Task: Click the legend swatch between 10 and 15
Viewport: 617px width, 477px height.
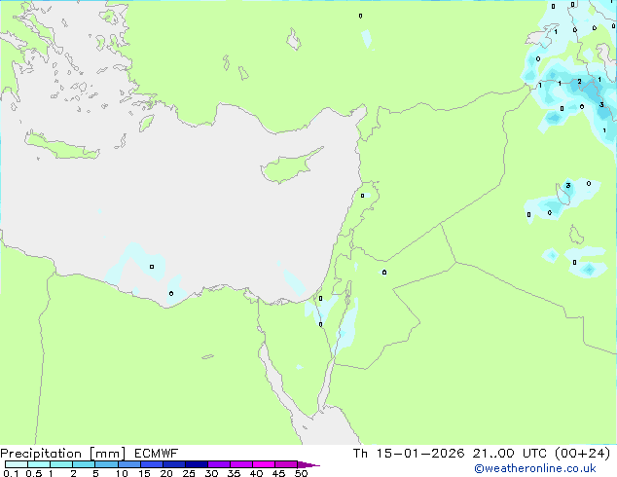Action: 128,464
